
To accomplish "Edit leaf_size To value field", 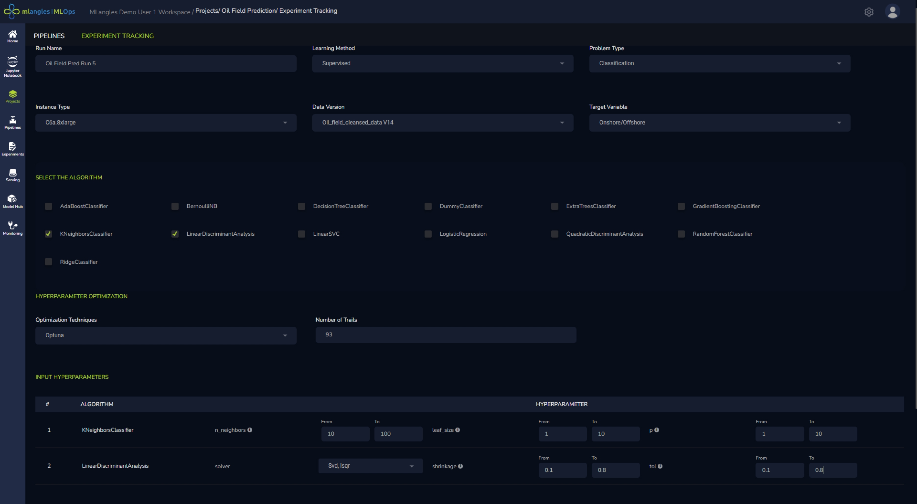I will click(x=616, y=434).
